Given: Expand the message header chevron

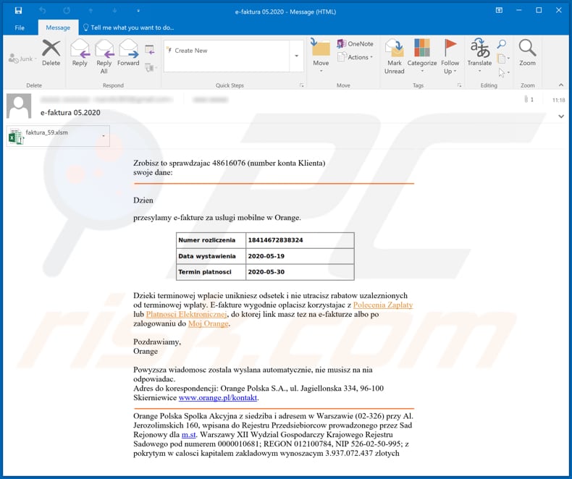Looking at the screenshot, I should [x=561, y=116].
